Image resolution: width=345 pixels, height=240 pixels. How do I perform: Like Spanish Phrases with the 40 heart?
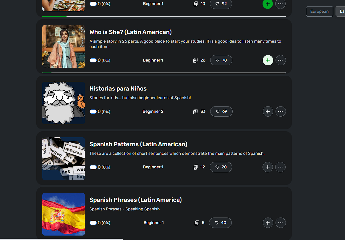(220, 223)
